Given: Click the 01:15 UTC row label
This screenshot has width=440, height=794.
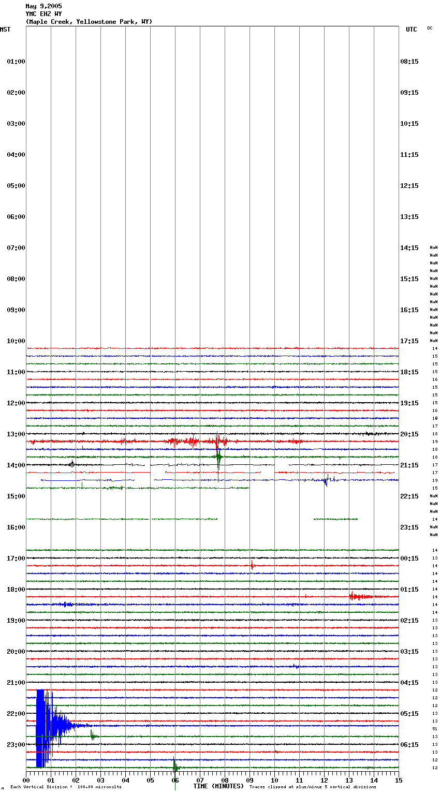Looking at the screenshot, I should pos(409,590).
